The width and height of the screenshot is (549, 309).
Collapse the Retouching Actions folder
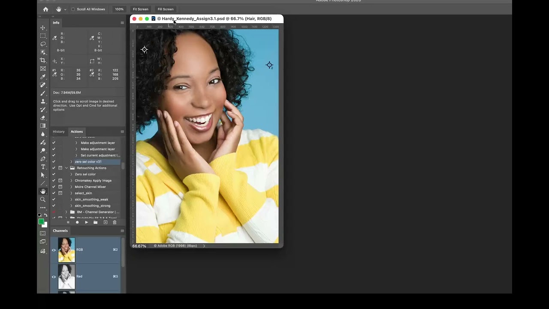pos(66,168)
